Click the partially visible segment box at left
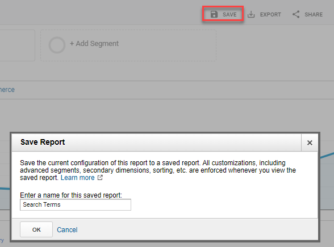334x247 pixels. [x=17, y=45]
